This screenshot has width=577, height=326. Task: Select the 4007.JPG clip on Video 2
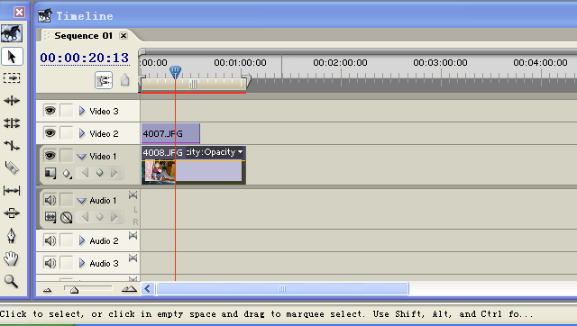(170, 133)
